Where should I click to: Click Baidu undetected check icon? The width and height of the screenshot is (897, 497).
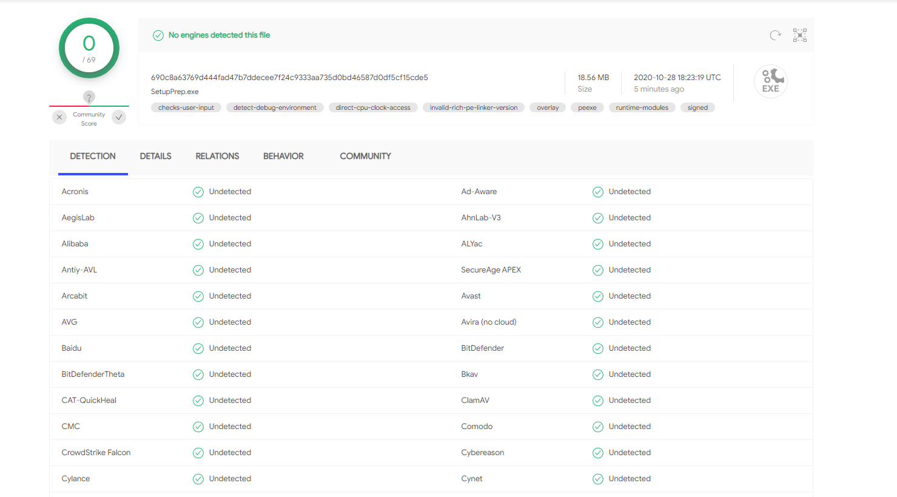[x=198, y=348]
